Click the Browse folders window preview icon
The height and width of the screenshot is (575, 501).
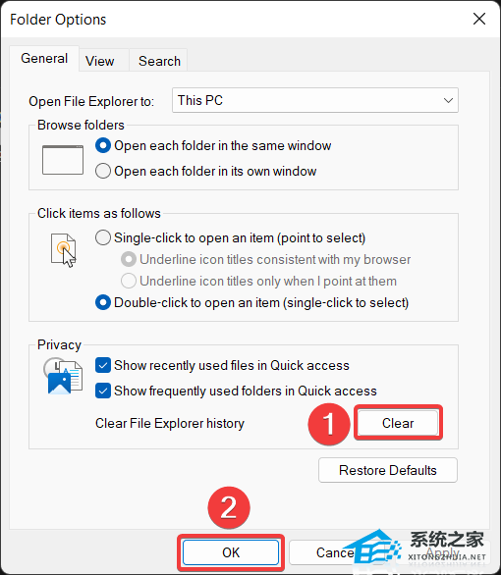click(x=63, y=160)
